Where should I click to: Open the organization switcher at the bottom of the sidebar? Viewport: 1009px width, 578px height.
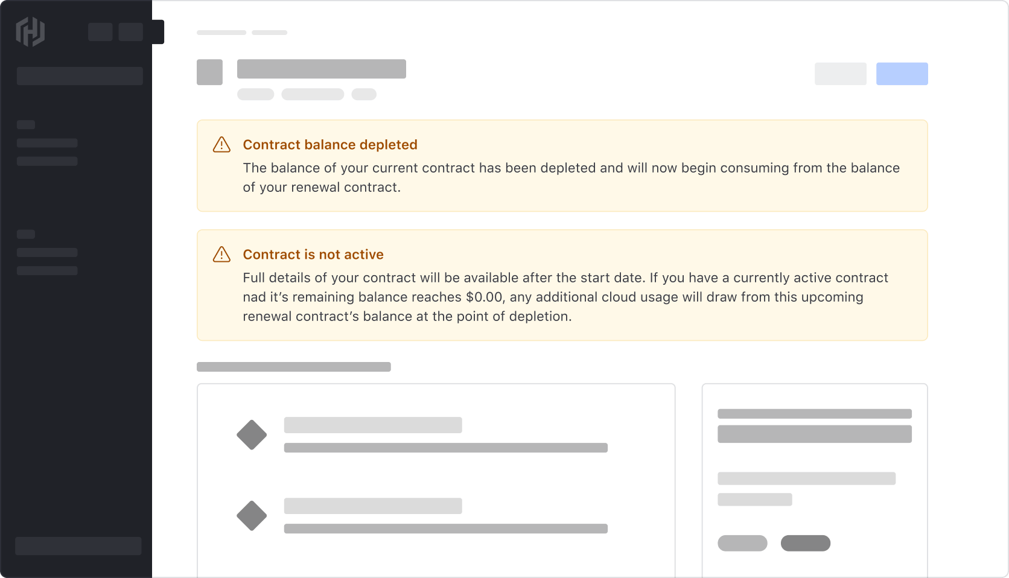(78, 546)
